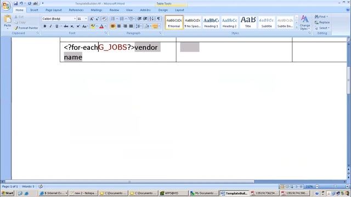Toggle Underline formatting

pyautogui.click(x=57, y=26)
